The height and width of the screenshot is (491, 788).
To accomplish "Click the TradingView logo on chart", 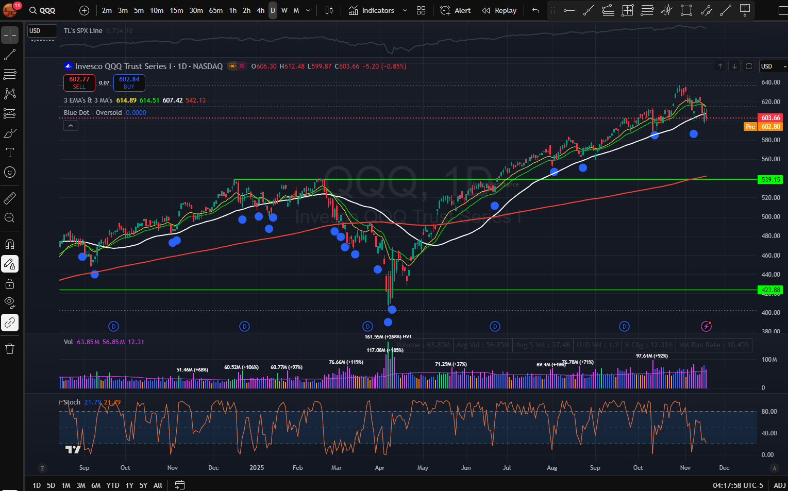I will coord(73,450).
